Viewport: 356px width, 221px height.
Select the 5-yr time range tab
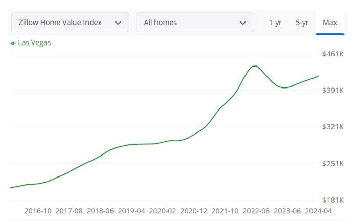tap(302, 23)
